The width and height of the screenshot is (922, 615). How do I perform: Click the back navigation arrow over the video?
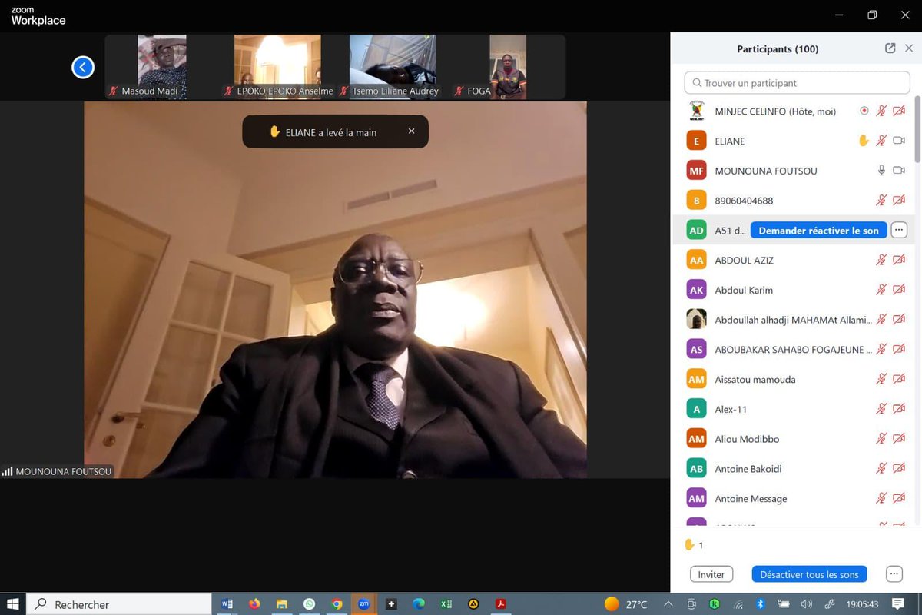tap(83, 67)
